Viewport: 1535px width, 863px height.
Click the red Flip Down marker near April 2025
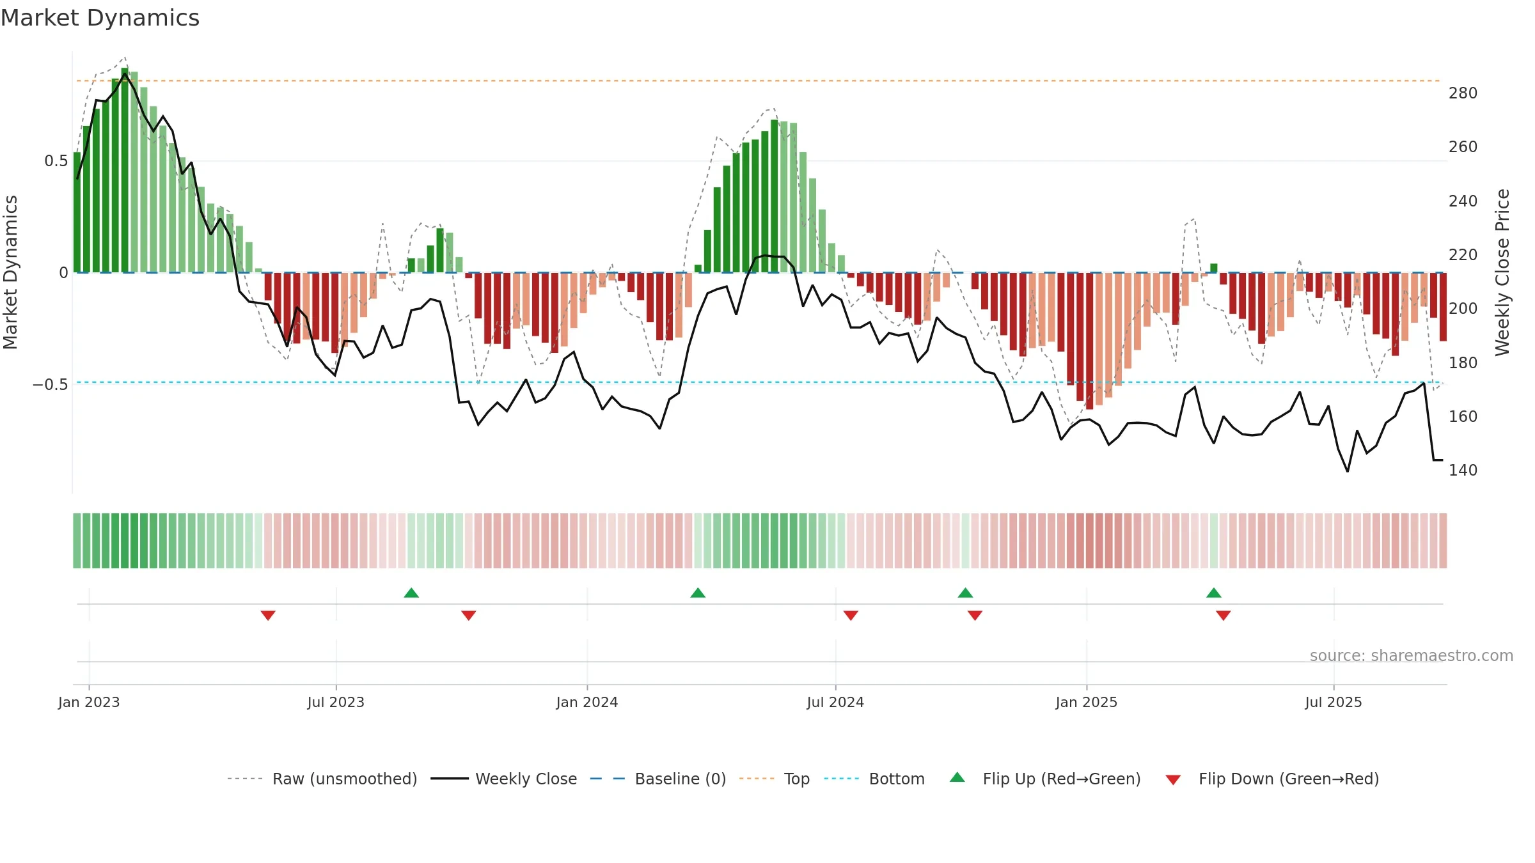coord(1224,615)
